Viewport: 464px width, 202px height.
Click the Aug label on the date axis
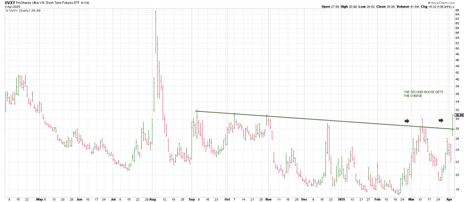[152, 199]
